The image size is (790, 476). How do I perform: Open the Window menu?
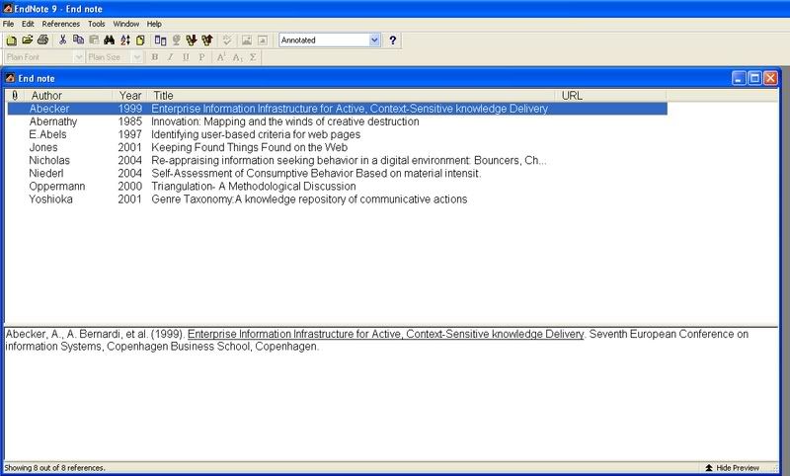(125, 23)
